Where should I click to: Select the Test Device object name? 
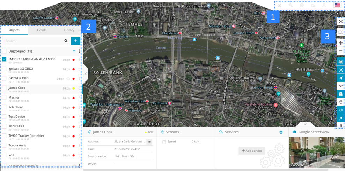pos(17,116)
